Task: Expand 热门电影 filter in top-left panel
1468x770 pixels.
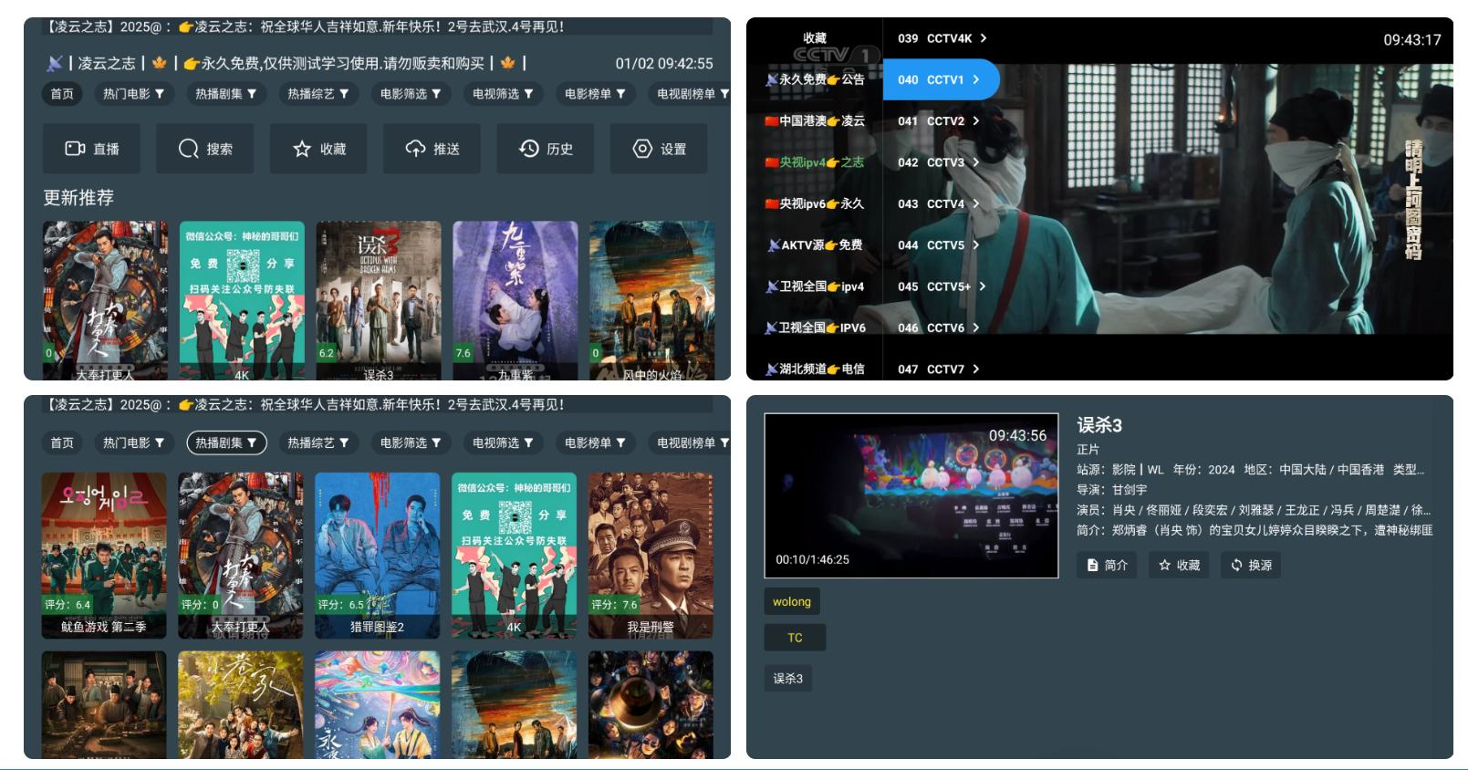Action: tap(133, 93)
